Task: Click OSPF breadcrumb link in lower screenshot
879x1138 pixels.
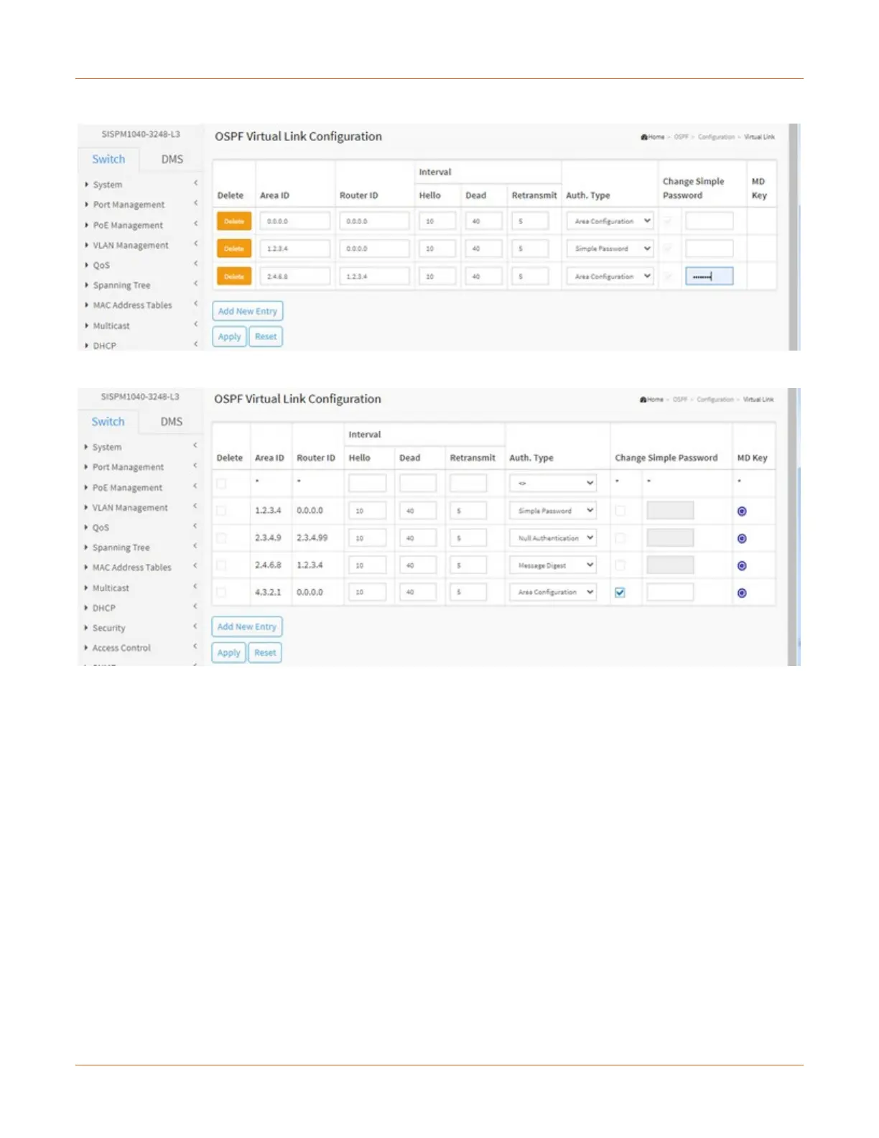Action: point(679,399)
